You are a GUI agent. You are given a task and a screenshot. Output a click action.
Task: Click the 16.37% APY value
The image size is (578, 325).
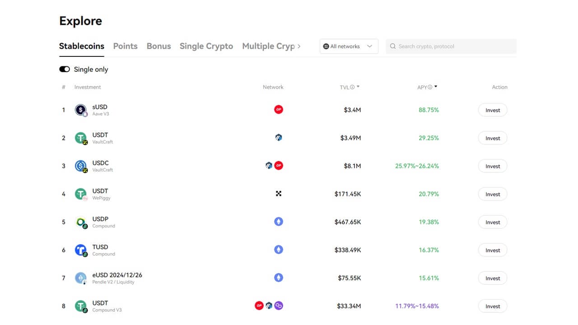tap(429, 250)
